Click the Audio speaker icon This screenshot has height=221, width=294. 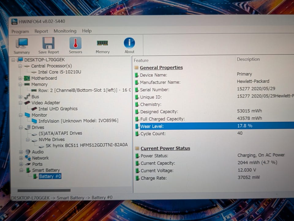(28, 152)
